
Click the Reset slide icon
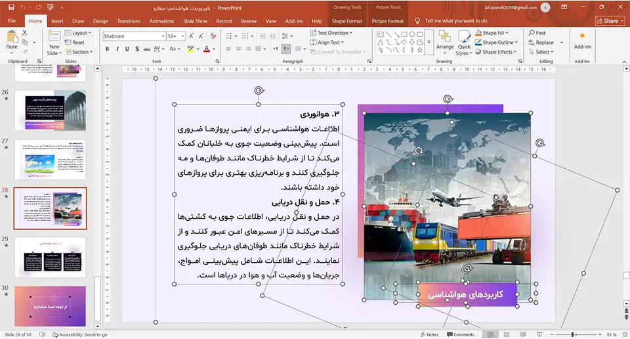click(75, 42)
